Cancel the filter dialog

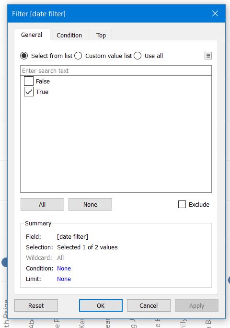[149, 305]
